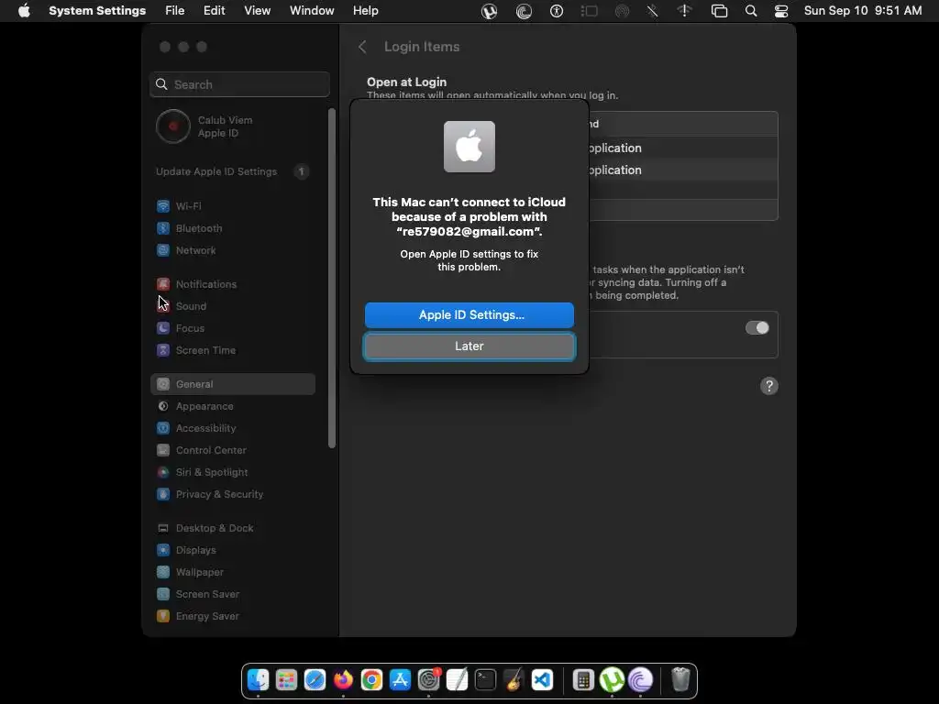The height and width of the screenshot is (704, 939).
Task: Click the Bluetooth menu bar icon
Action: 652,11
